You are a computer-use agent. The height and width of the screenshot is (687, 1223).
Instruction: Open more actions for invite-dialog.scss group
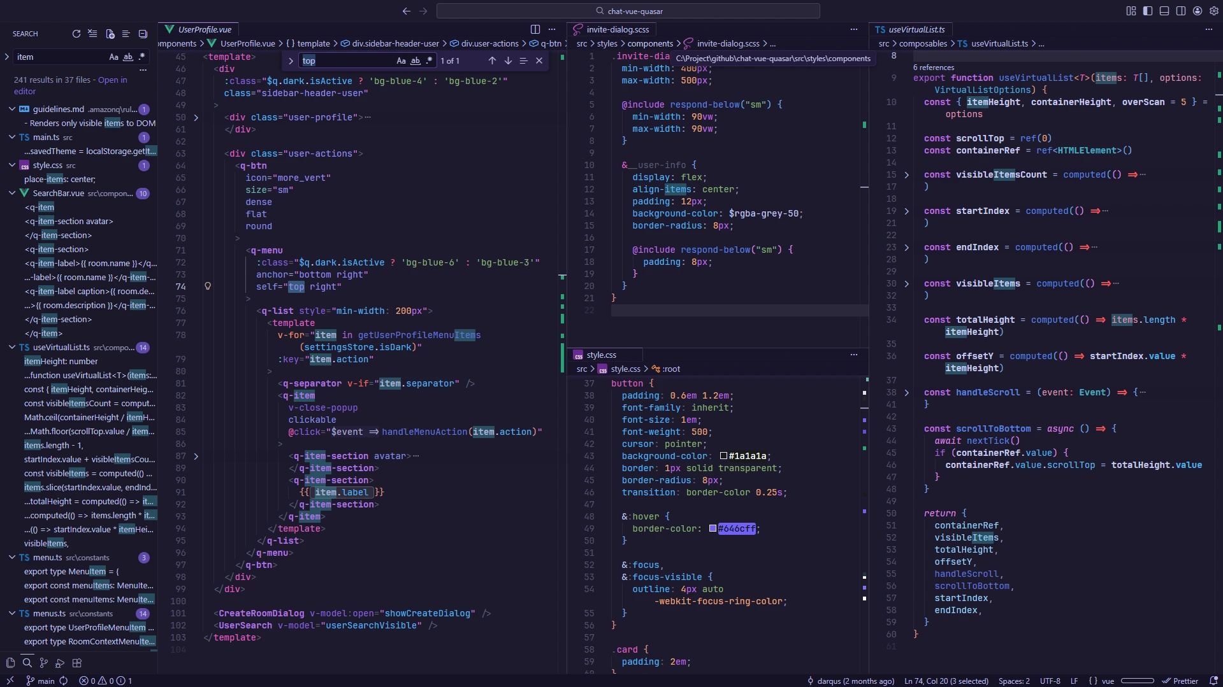[854, 29]
